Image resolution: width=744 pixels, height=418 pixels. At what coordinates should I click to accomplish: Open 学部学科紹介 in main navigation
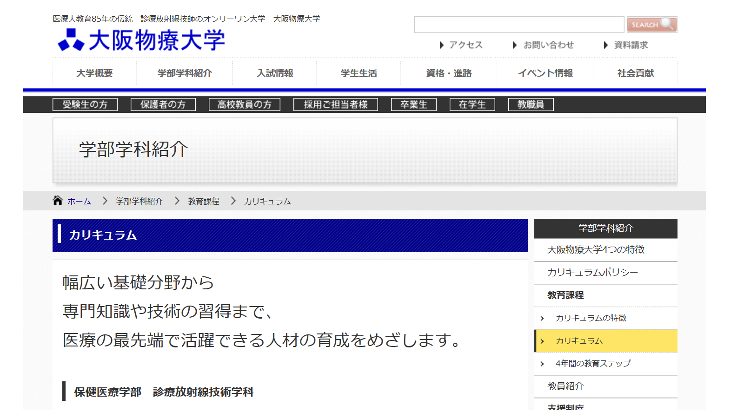pyautogui.click(x=185, y=73)
